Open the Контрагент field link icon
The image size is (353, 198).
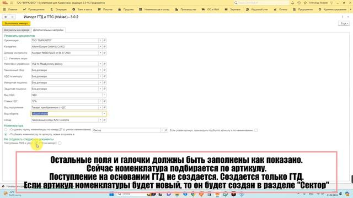click(104, 46)
